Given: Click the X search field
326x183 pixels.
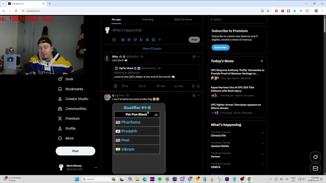Looking at the screenshot, I should tap(238, 20).
